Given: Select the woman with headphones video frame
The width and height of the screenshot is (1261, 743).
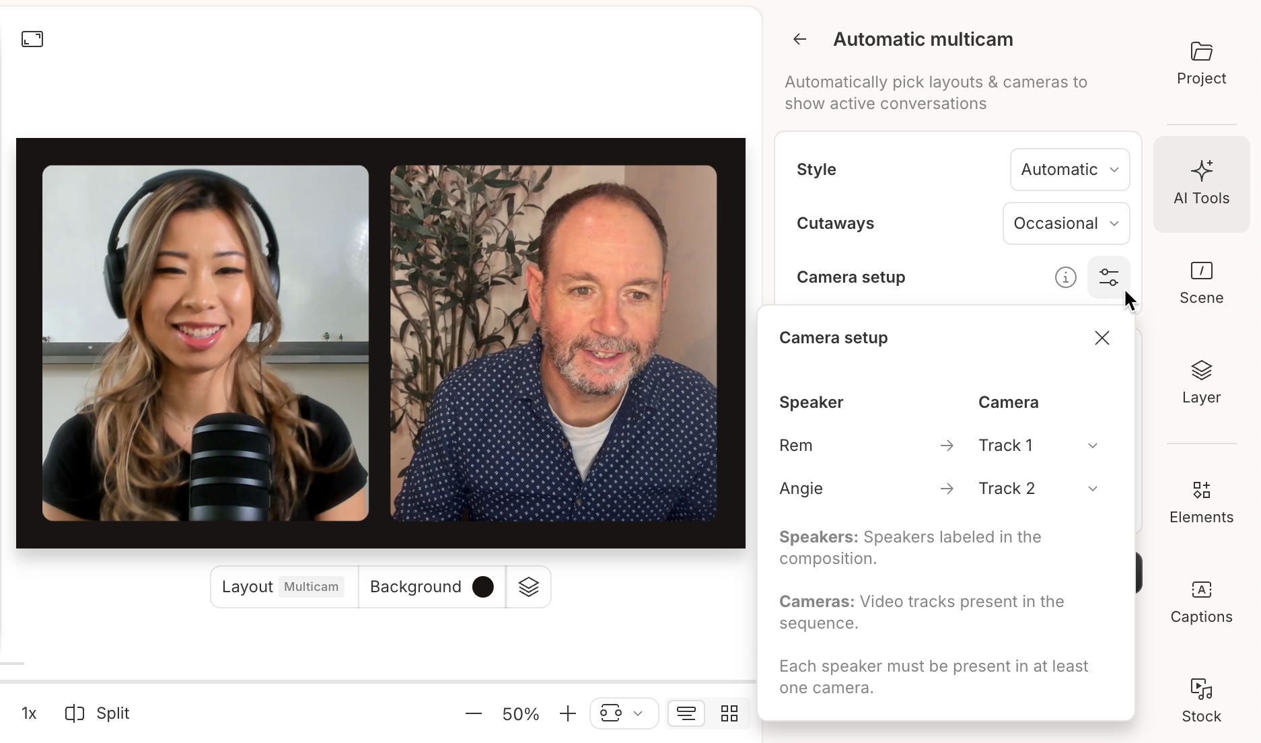Looking at the screenshot, I should 205,343.
